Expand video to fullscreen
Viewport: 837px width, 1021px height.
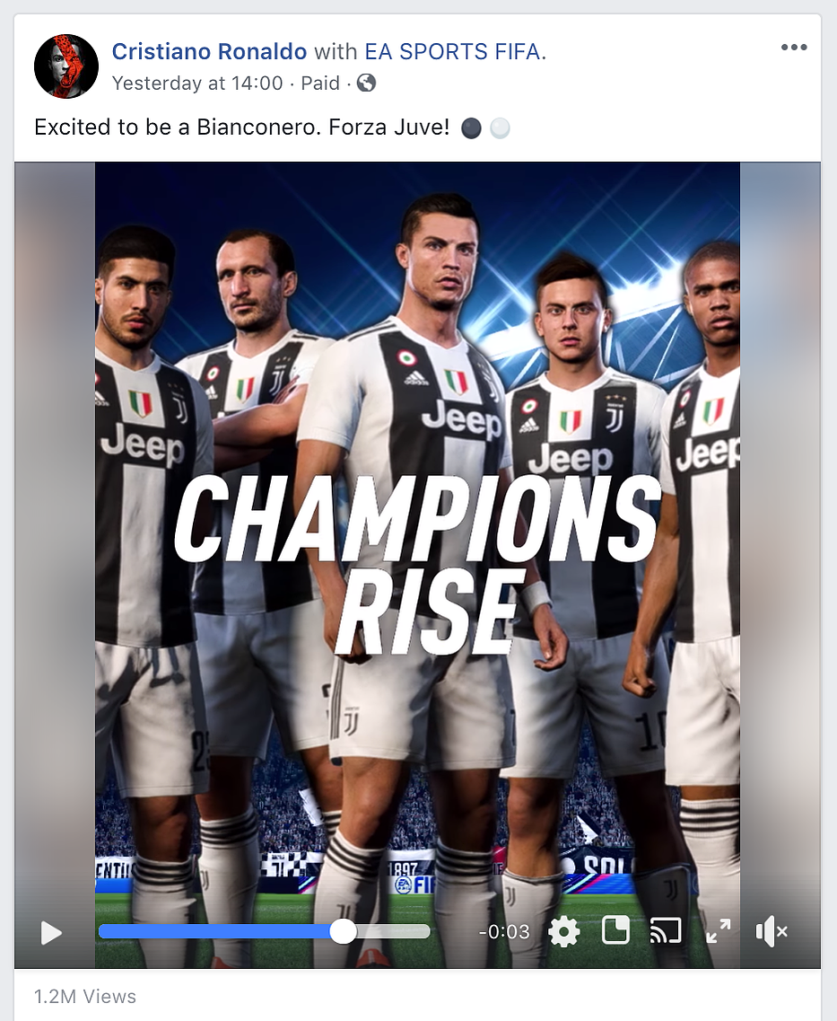click(719, 931)
